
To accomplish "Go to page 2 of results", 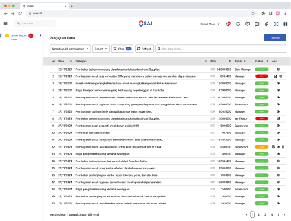I will [x=258, y=214].
